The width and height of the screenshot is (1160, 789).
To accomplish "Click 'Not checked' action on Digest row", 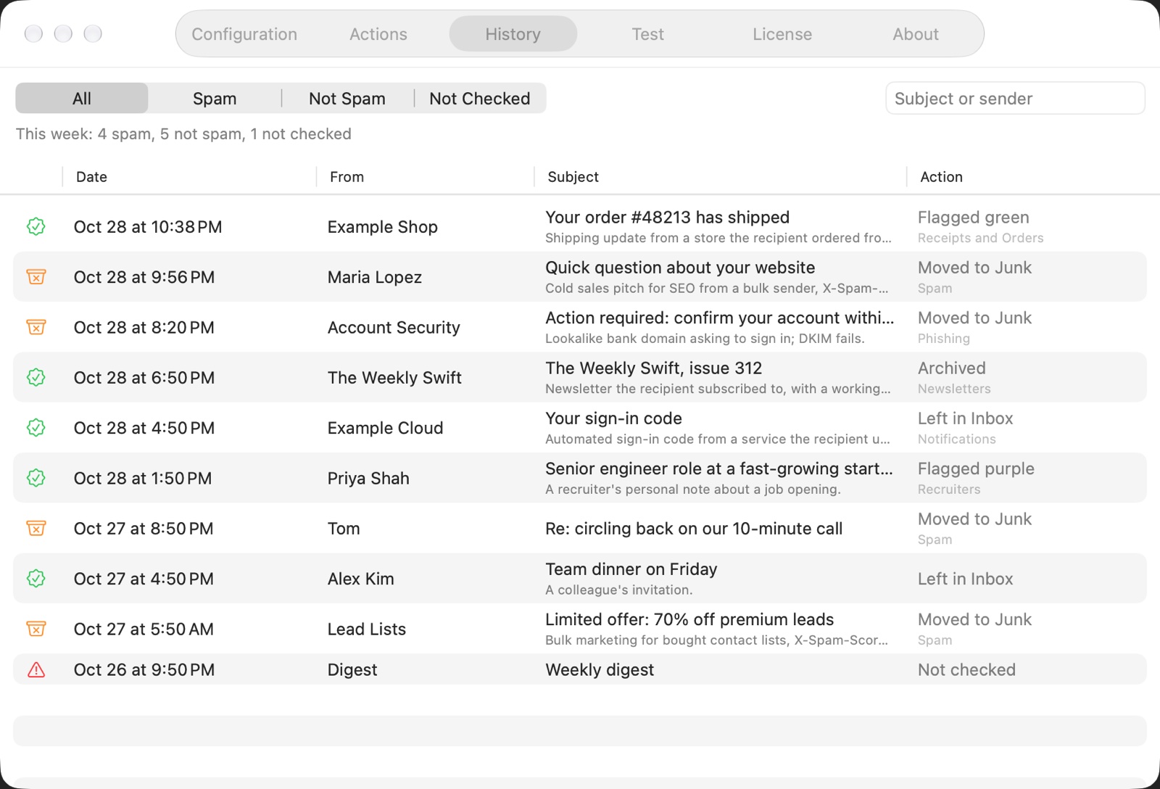I will (967, 670).
